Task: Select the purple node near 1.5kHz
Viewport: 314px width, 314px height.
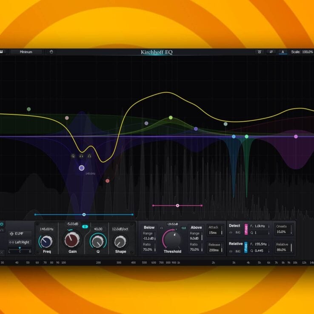Action: pyautogui.click(x=196, y=129)
